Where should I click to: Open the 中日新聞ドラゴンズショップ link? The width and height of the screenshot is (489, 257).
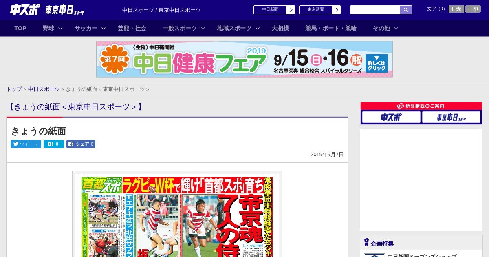422,255
